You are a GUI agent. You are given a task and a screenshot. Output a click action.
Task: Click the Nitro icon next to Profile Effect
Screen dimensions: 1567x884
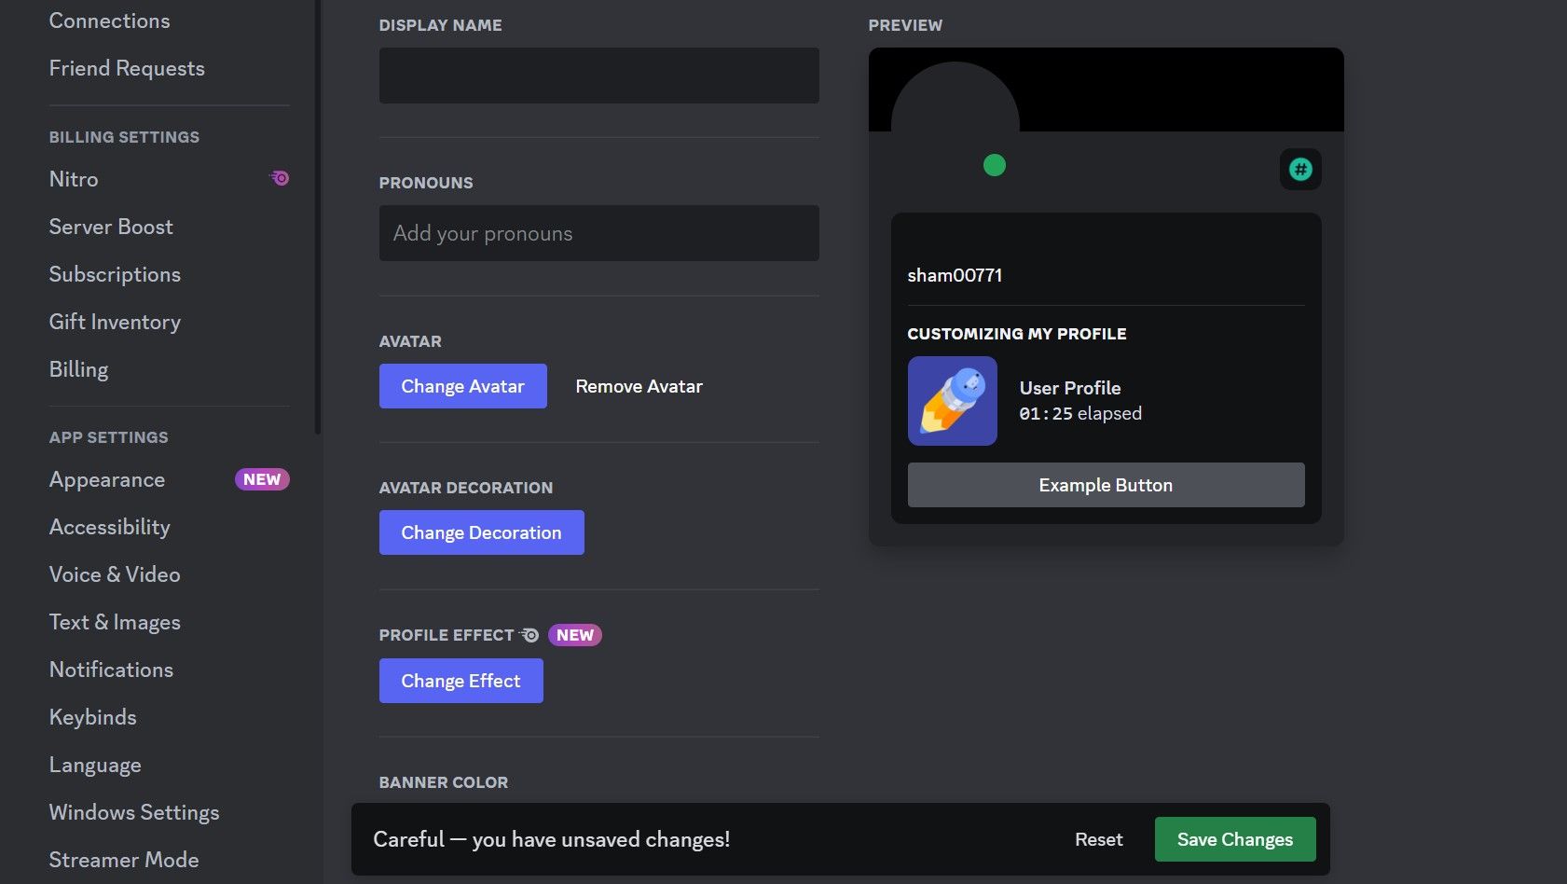[529, 634]
